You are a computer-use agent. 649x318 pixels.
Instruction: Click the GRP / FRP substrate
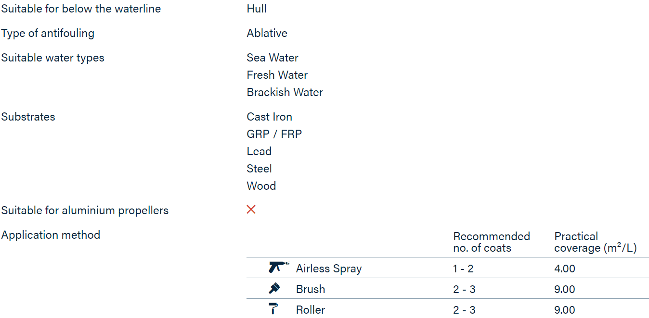tap(274, 134)
